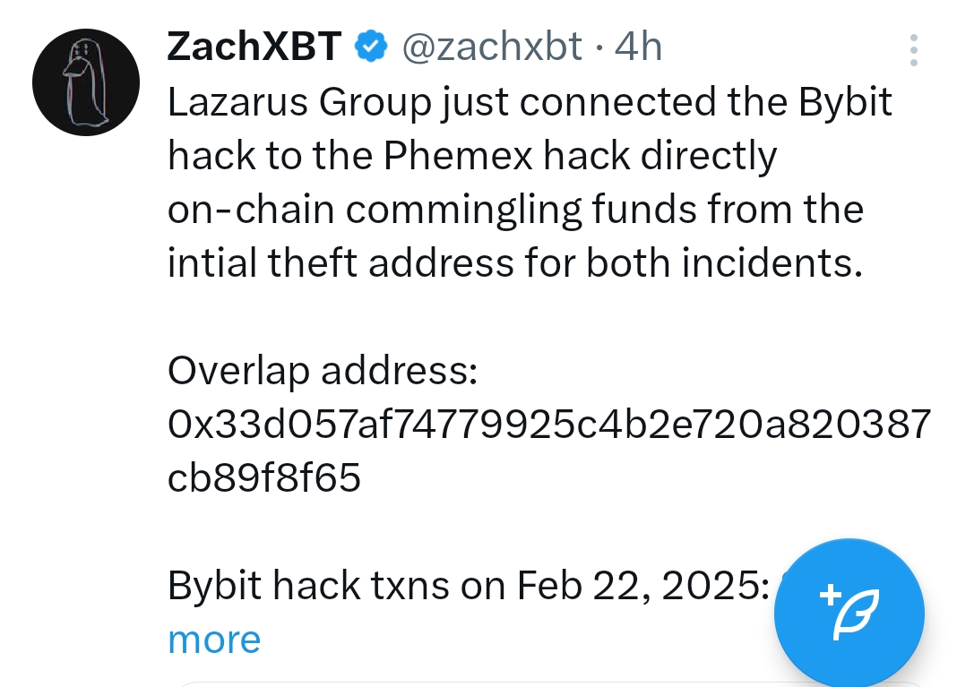This screenshot has height=687, width=957.
Task: Click the address ending cb89f8f65
Action: point(264,477)
